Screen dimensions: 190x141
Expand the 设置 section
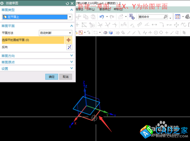37,68
